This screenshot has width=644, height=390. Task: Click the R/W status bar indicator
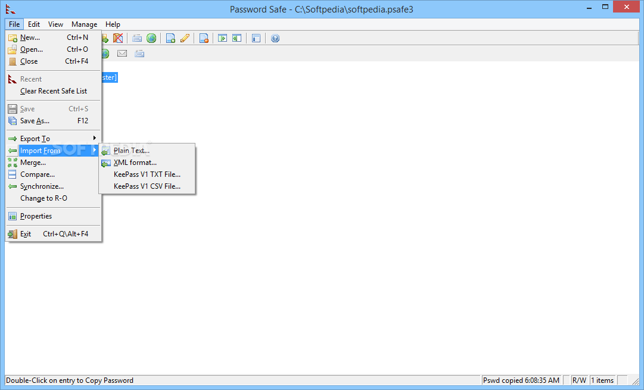(579, 380)
